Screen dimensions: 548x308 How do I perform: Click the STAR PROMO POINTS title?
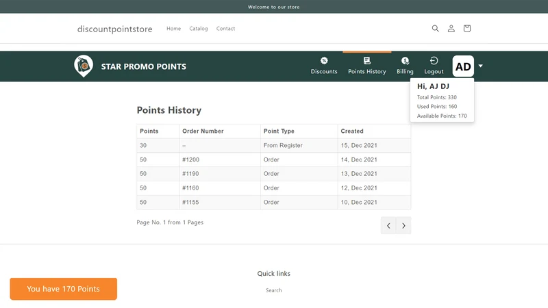(144, 66)
